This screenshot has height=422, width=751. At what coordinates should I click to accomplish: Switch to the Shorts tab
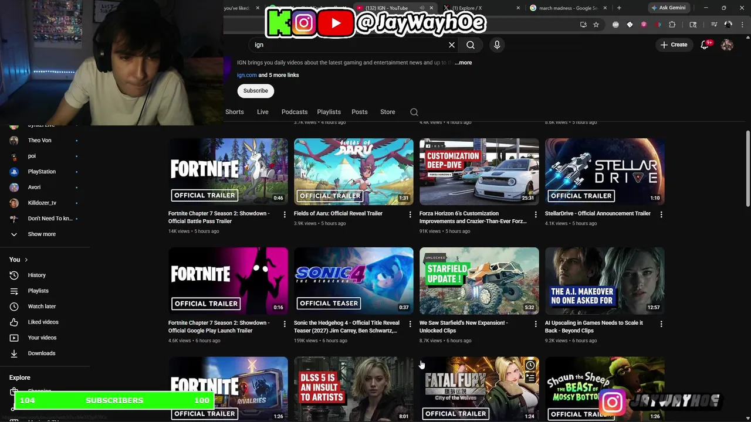[x=235, y=112]
